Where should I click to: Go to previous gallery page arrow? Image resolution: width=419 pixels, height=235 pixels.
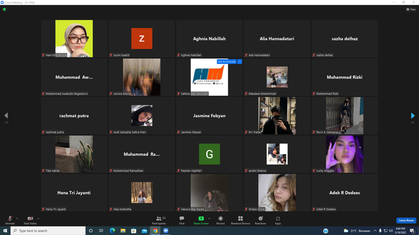tap(6, 116)
